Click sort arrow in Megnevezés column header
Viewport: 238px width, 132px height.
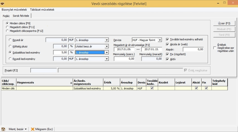click(70, 83)
